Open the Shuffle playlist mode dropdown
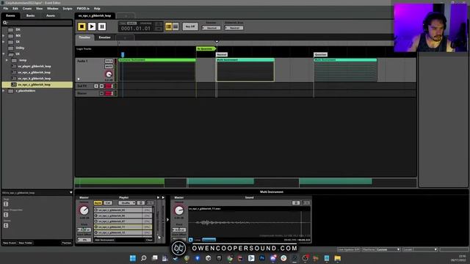The height and width of the screenshot is (264, 470). [x=127, y=203]
